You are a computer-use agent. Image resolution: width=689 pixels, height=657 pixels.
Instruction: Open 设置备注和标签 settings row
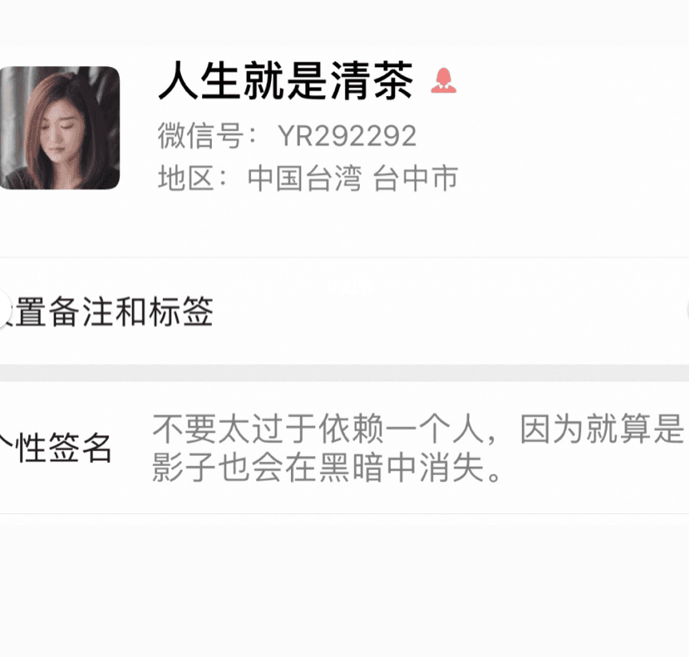click(x=344, y=311)
